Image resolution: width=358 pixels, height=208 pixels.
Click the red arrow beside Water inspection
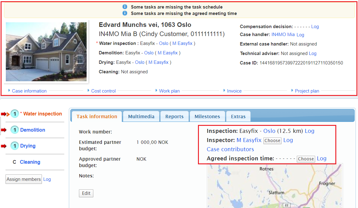click(x=5, y=114)
